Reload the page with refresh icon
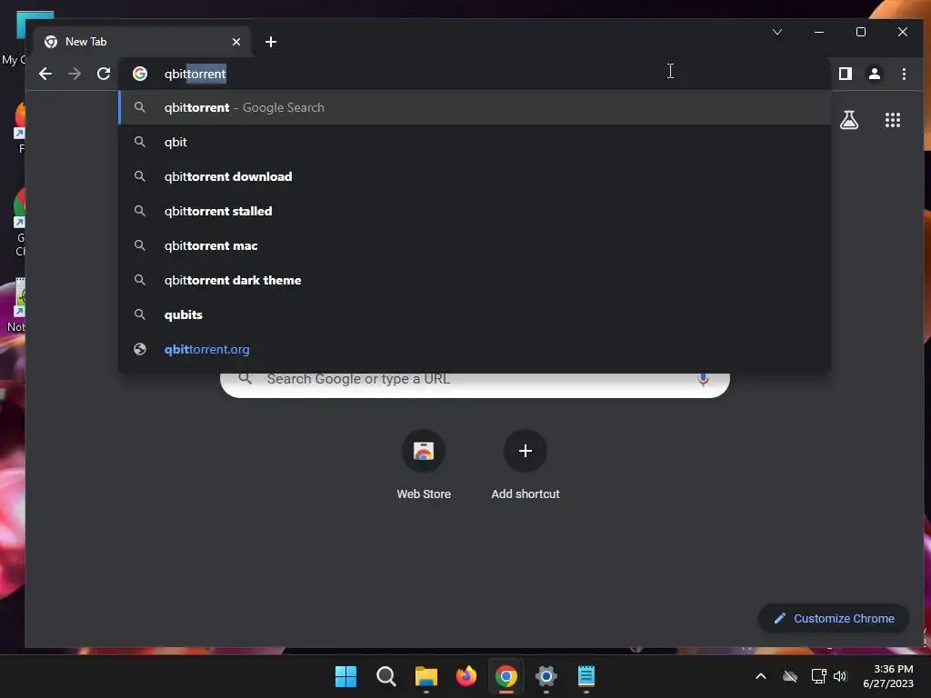The image size is (931, 698). [x=104, y=74]
